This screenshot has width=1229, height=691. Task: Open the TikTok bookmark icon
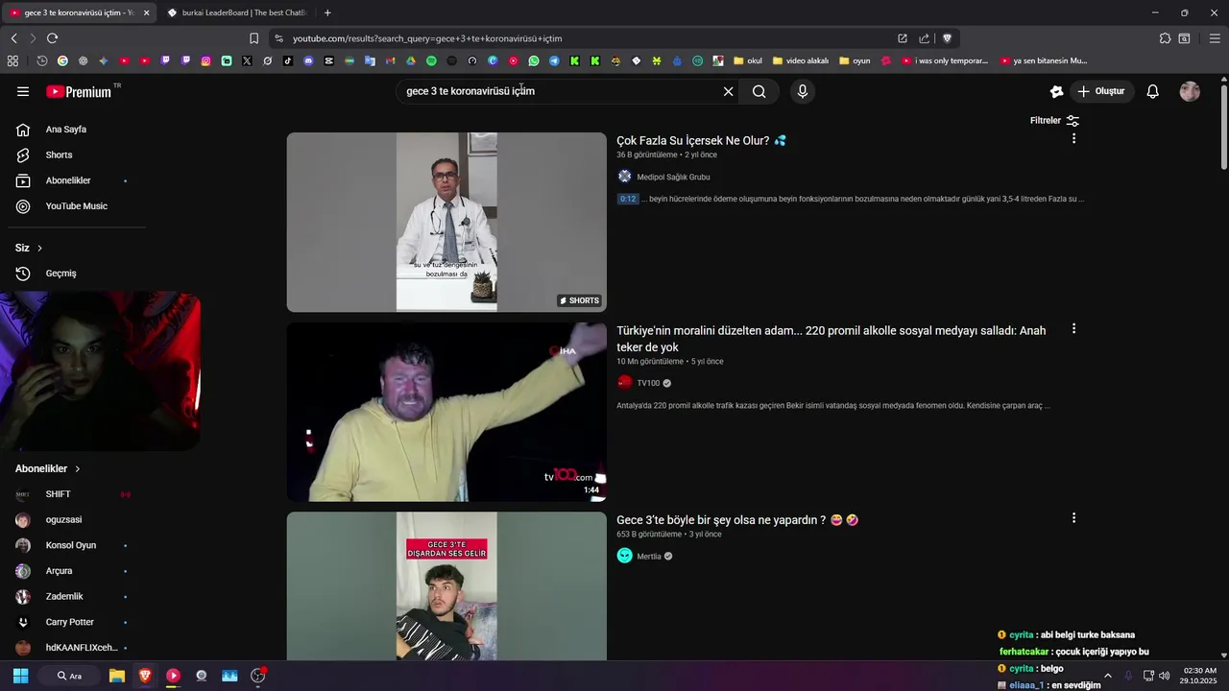click(x=288, y=60)
